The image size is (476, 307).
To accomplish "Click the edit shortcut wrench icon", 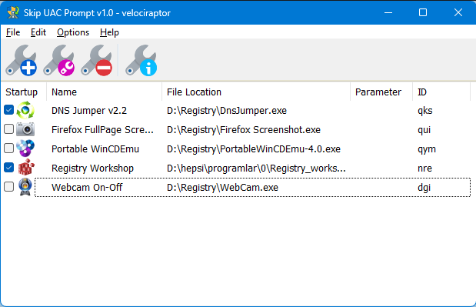I will [x=59, y=60].
